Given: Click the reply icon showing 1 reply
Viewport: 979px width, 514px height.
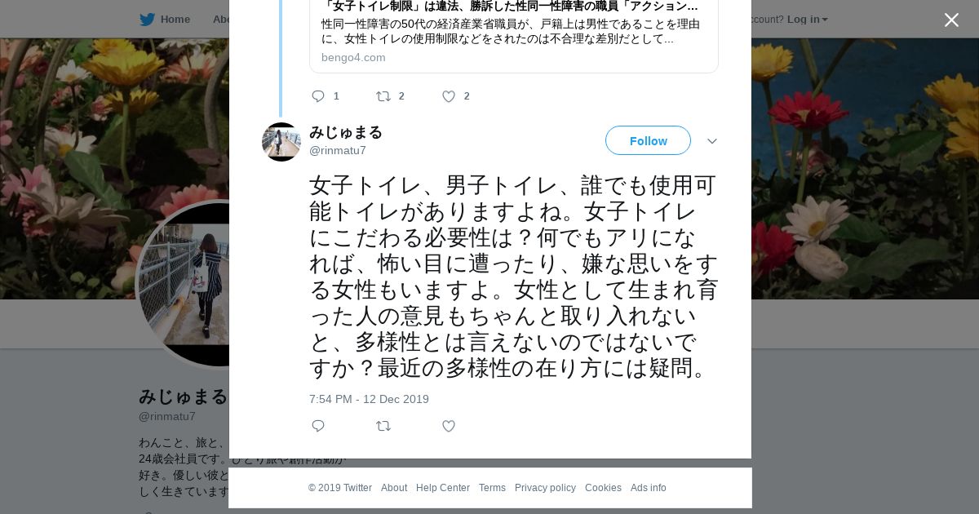Looking at the screenshot, I should pos(318,96).
